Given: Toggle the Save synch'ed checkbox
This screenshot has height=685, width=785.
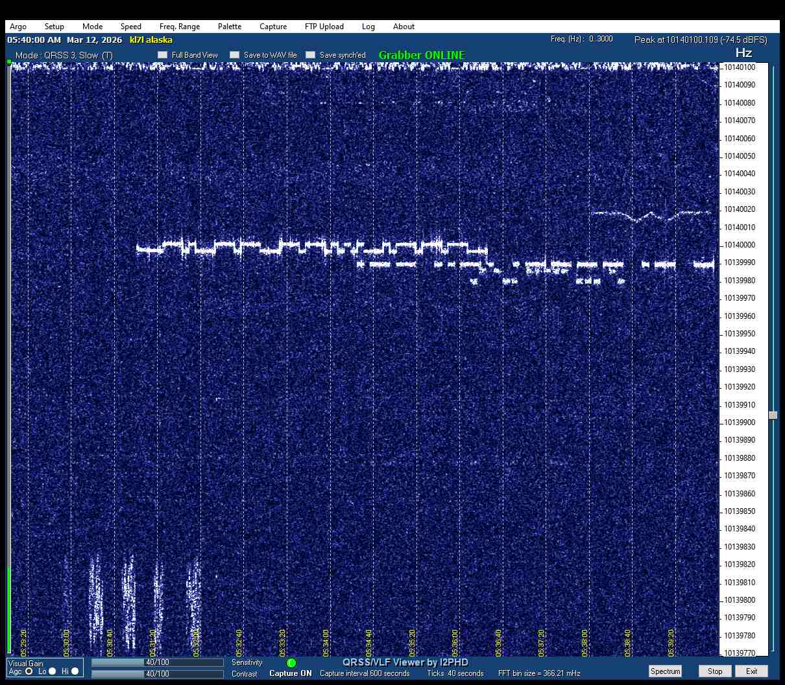Looking at the screenshot, I should coord(311,55).
